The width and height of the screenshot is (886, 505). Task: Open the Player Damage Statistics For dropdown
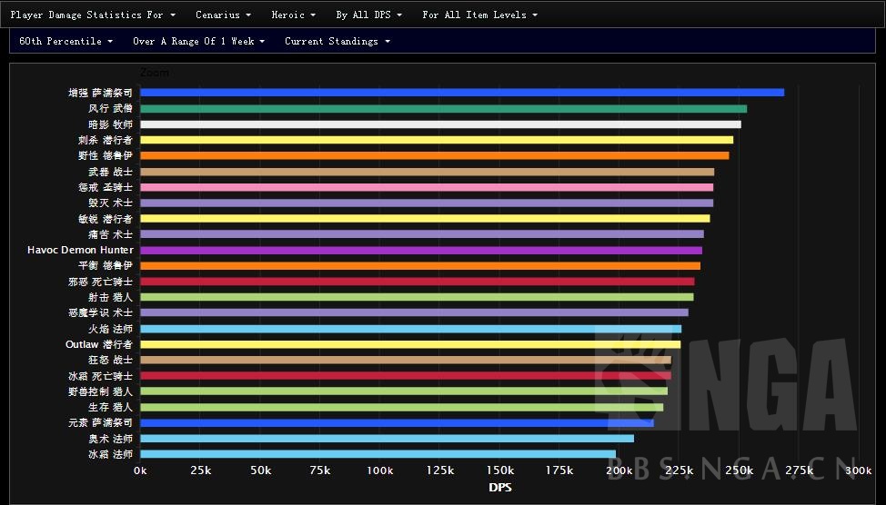click(93, 15)
